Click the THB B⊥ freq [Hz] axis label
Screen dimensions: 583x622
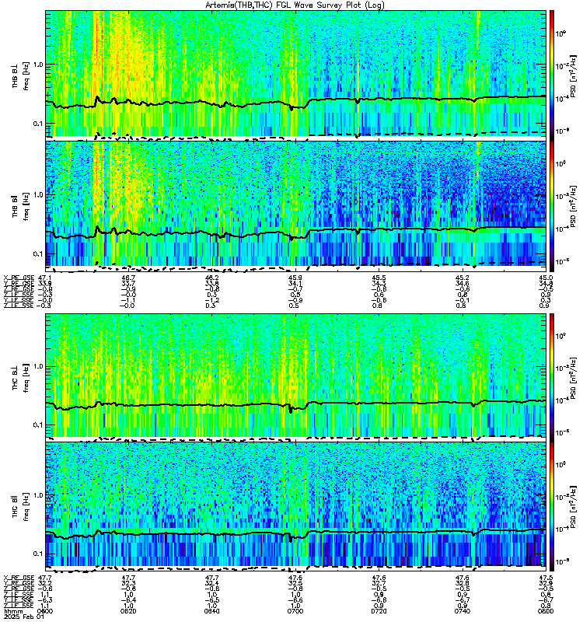(20, 75)
